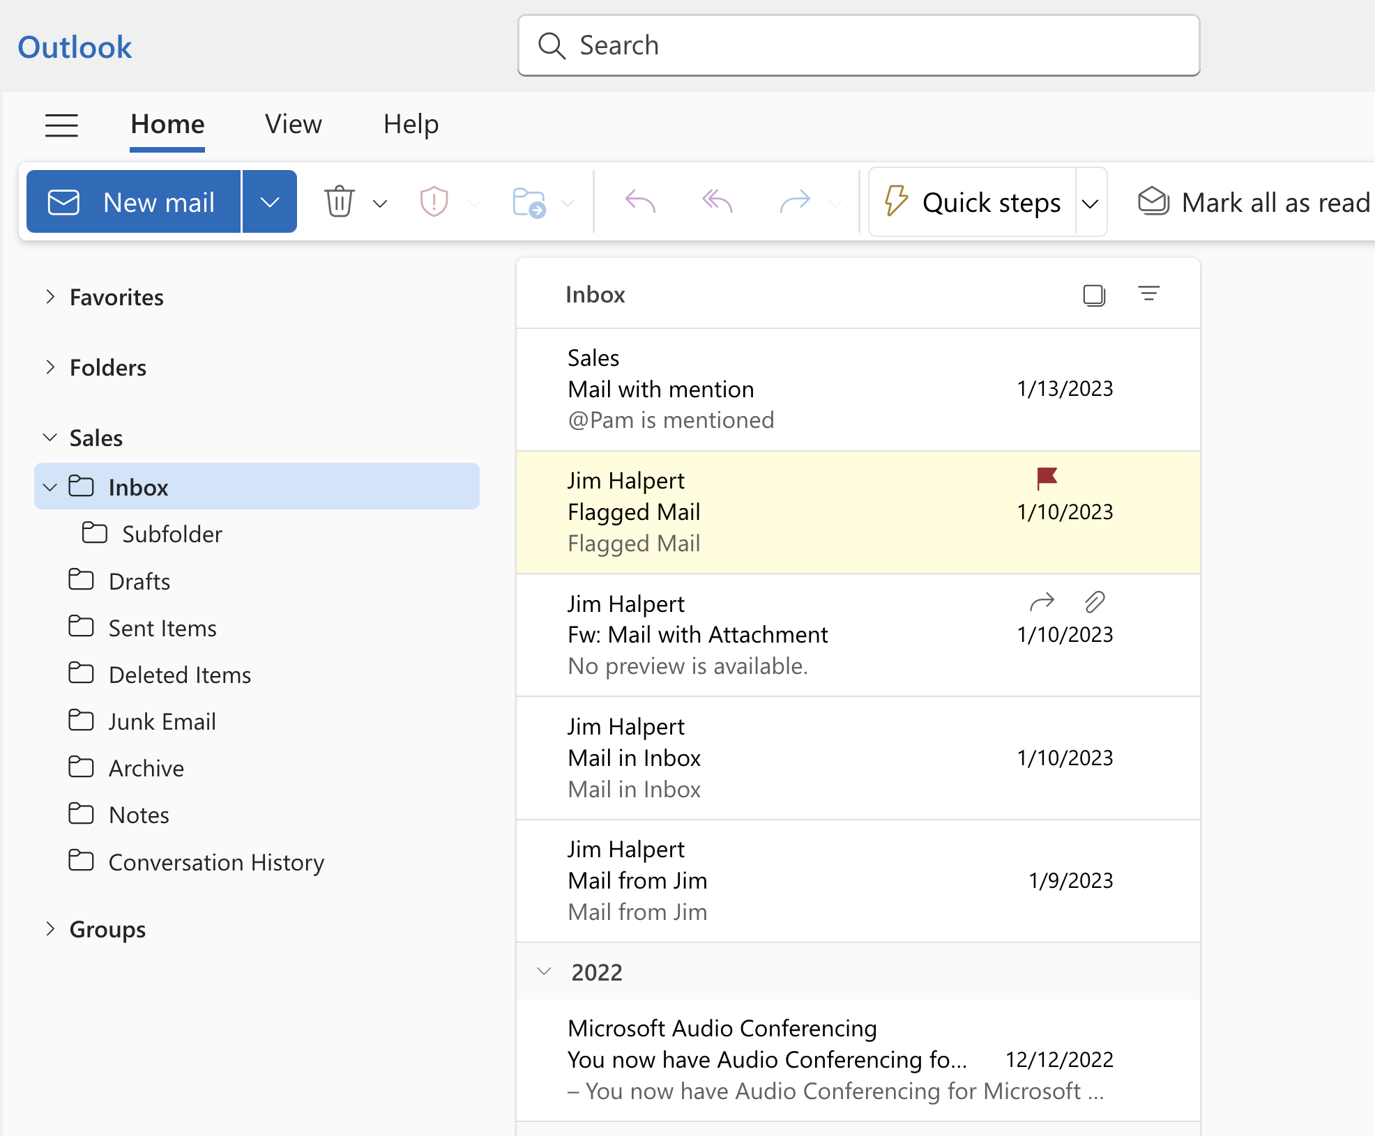Select the View tab
The height and width of the screenshot is (1136, 1375).
[x=295, y=123]
